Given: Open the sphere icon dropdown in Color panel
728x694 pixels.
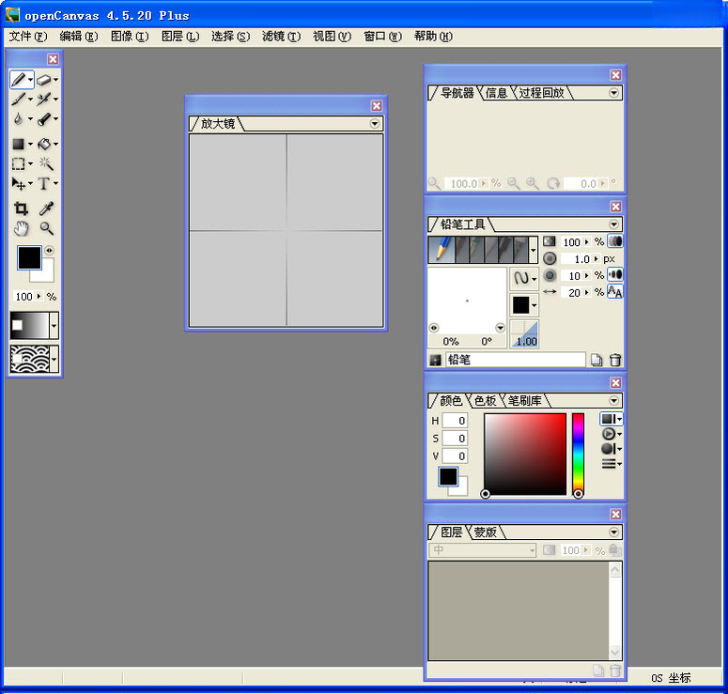Looking at the screenshot, I should point(611,449).
